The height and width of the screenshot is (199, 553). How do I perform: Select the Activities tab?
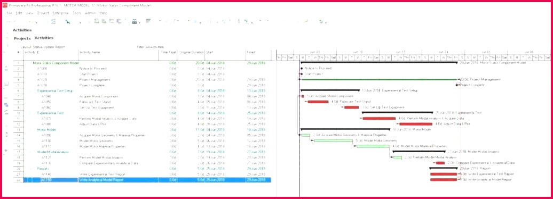tap(44, 38)
